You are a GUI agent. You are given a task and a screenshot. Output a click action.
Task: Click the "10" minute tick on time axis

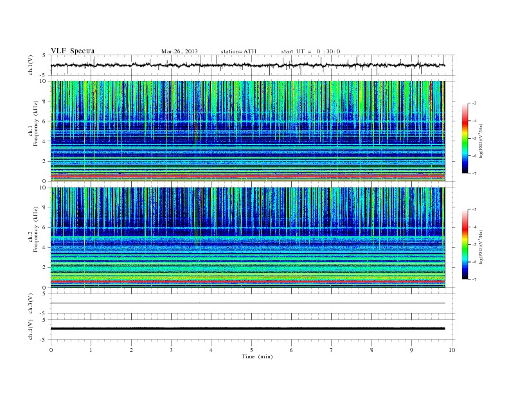click(x=452, y=350)
